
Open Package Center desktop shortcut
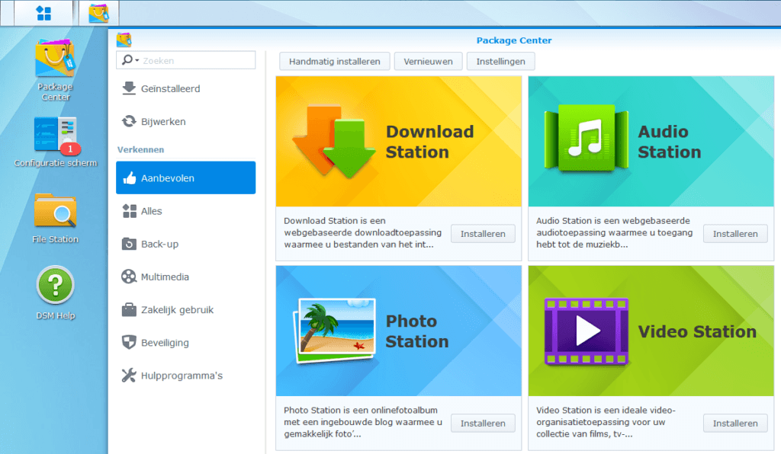[55, 70]
